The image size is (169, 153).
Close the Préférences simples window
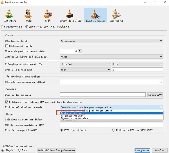(x=165, y=2)
